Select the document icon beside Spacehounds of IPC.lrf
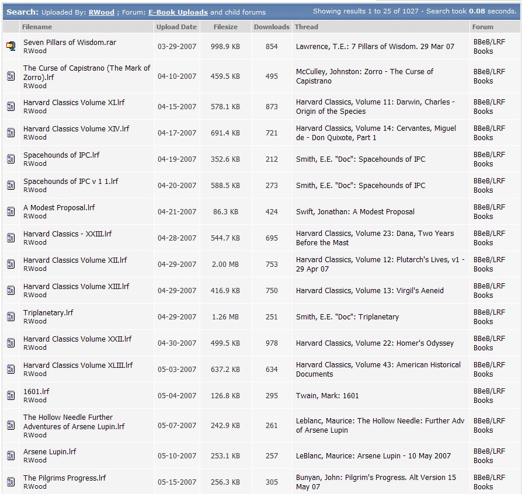This screenshot has width=522, height=494. tap(11, 159)
